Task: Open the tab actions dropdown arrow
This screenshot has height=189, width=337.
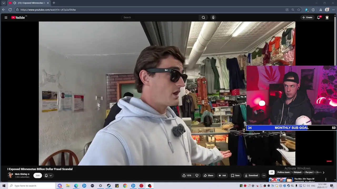Action: 3,3
